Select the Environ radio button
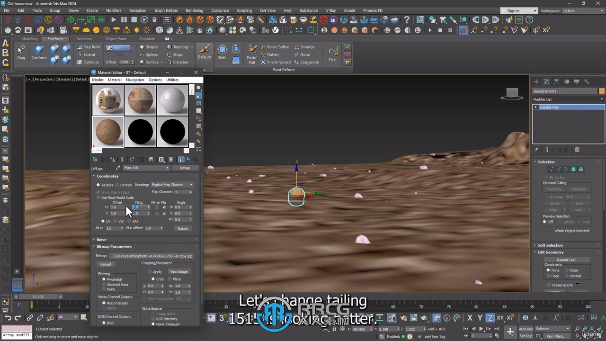The image size is (606, 341). 117,185
